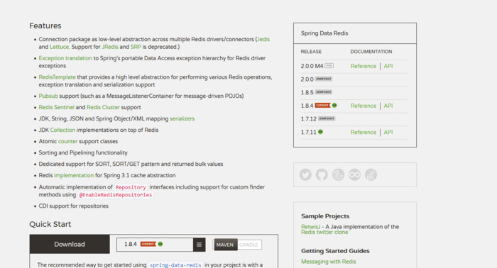The width and height of the screenshot is (497, 268).
Task: Click the Repository code snippet
Action: pyautogui.click(x=131, y=187)
